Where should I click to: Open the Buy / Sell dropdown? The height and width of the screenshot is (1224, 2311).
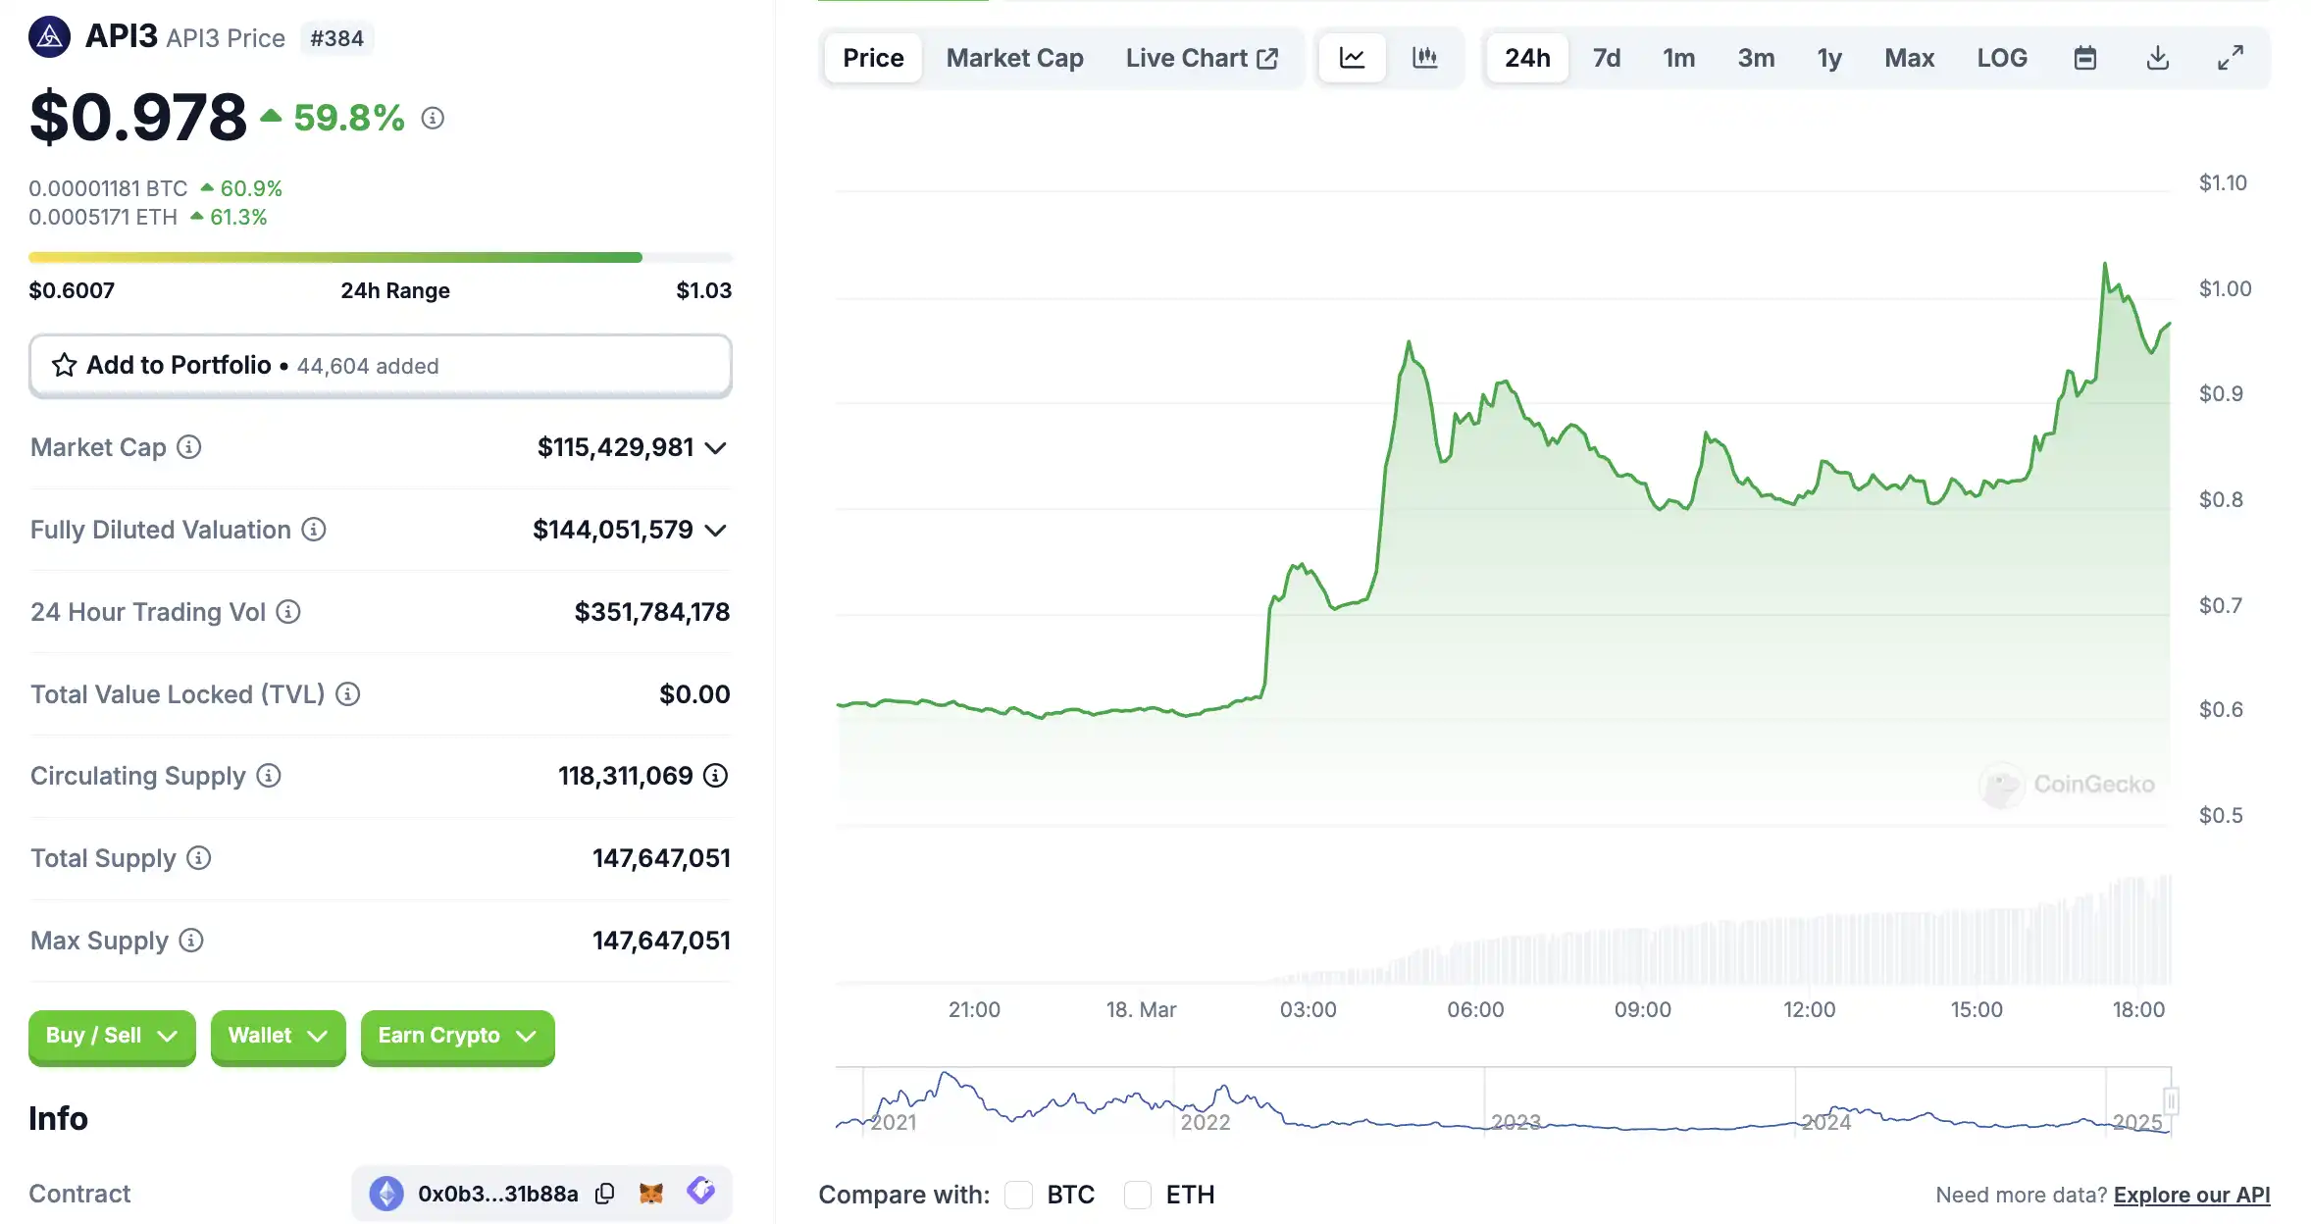coord(112,1036)
